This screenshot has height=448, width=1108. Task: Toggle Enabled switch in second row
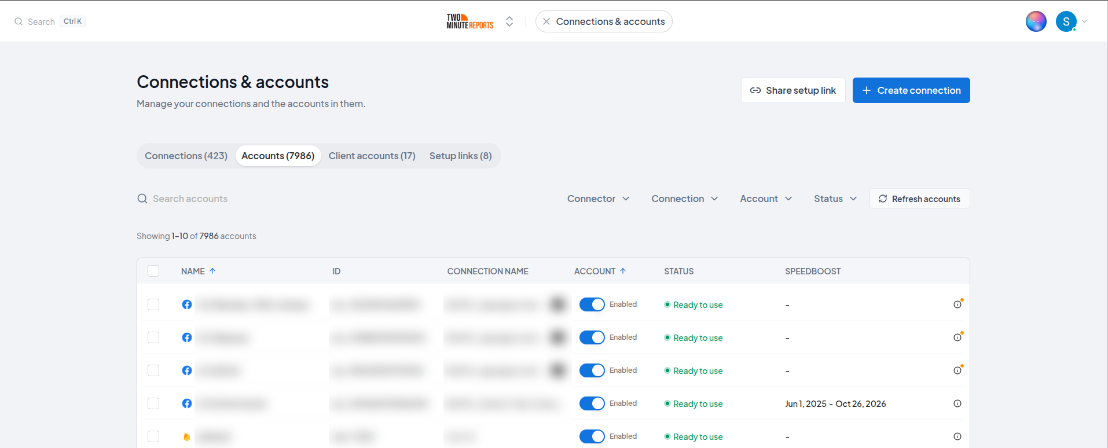[x=592, y=337]
